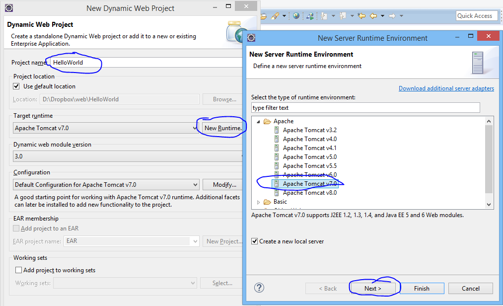Select Apache Tomcat v8.0 runtime
The width and height of the screenshot is (503, 306).
(x=309, y=193)
